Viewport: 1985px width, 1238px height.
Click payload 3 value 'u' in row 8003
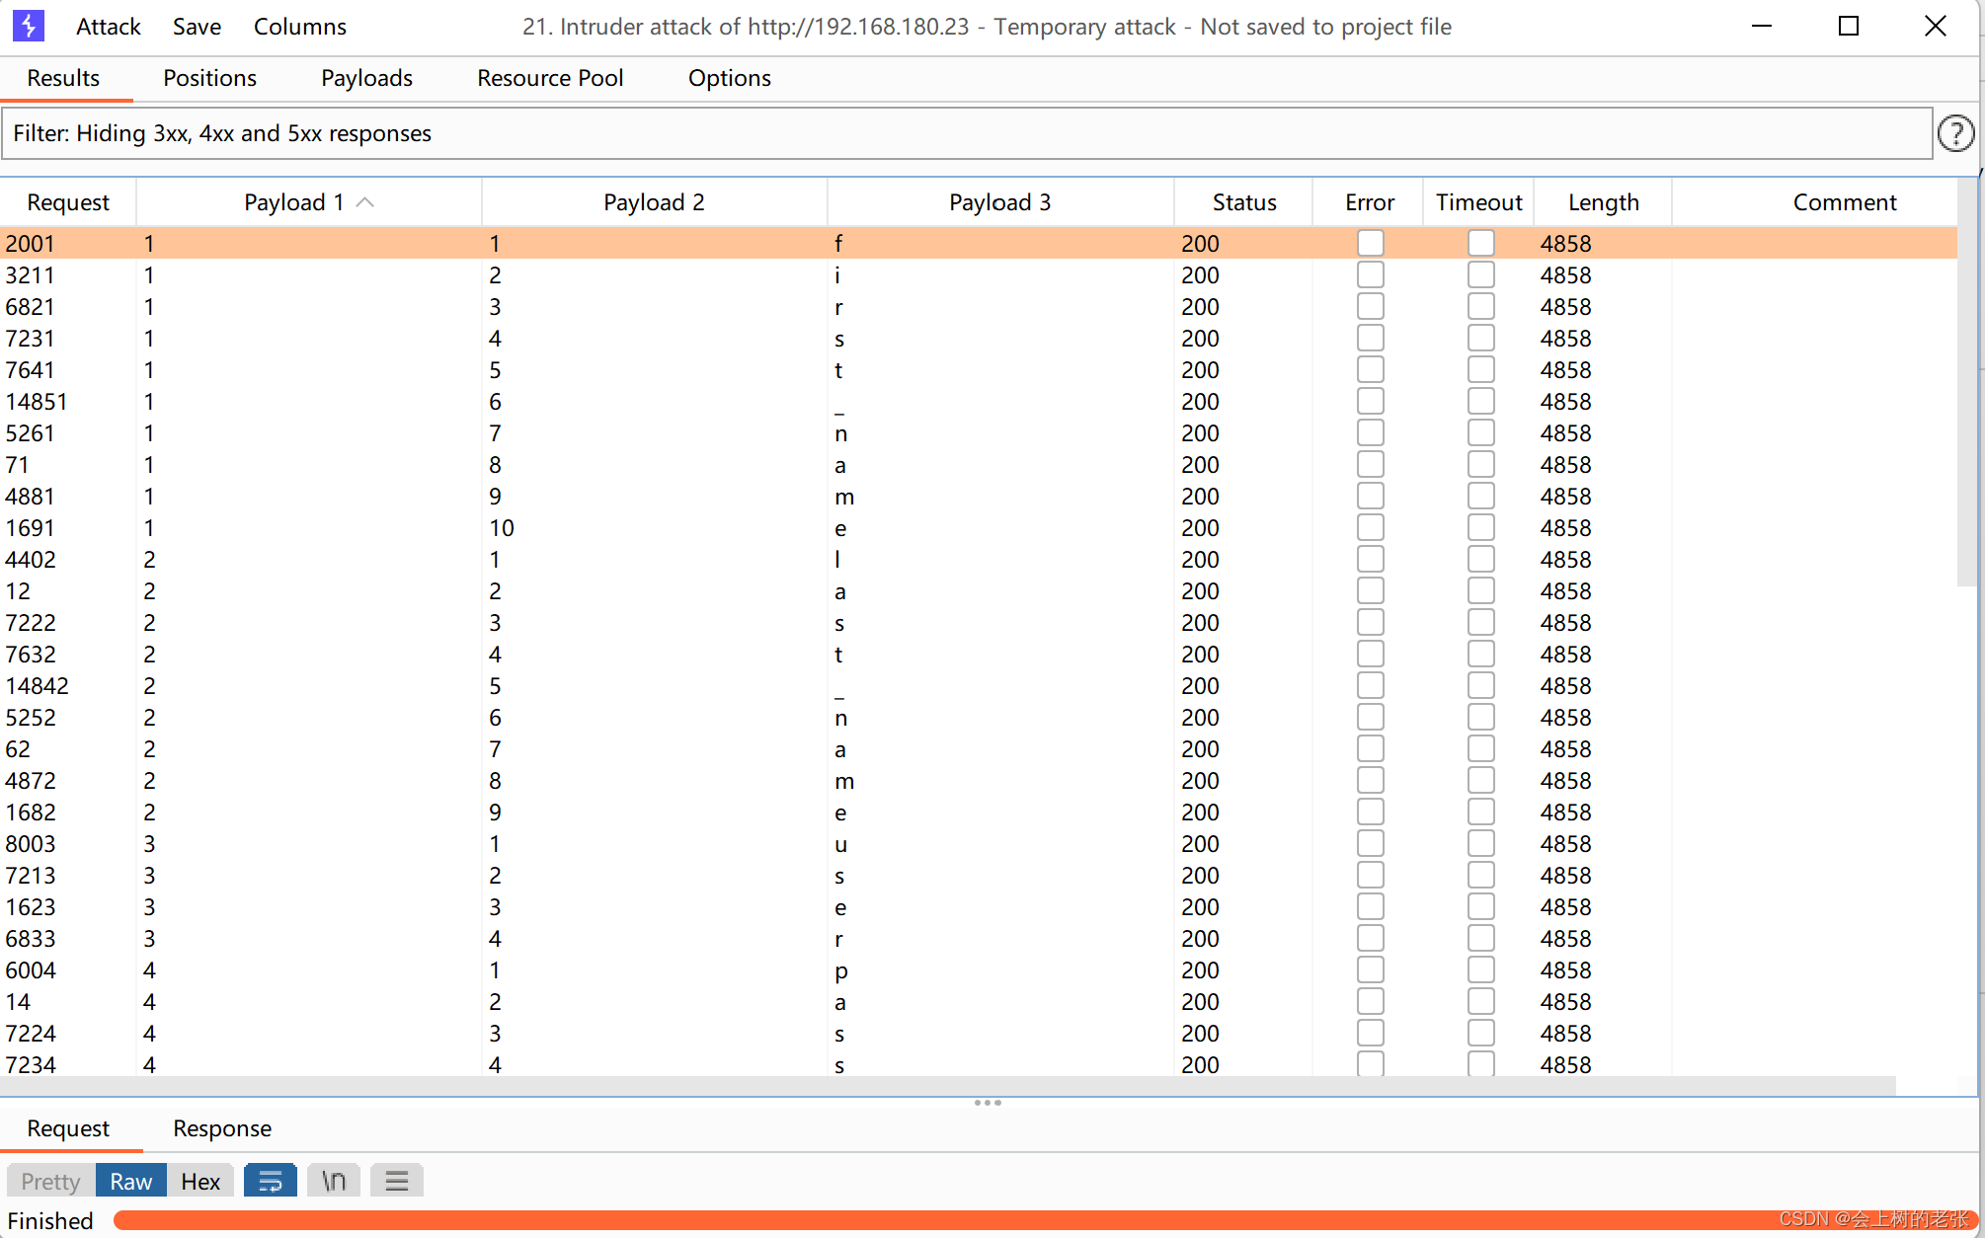[x=840, y=844]
